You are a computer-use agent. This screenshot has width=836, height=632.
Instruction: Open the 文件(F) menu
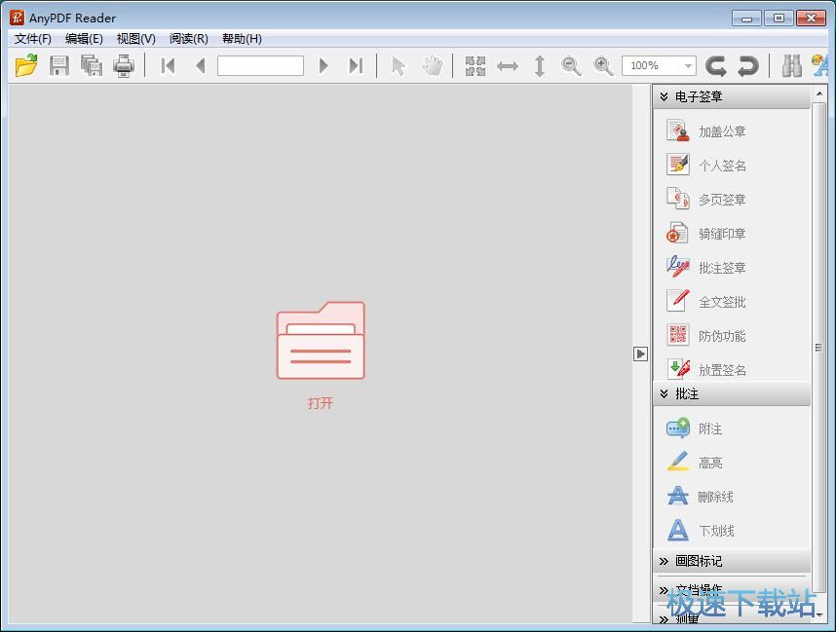click(33, 39)
